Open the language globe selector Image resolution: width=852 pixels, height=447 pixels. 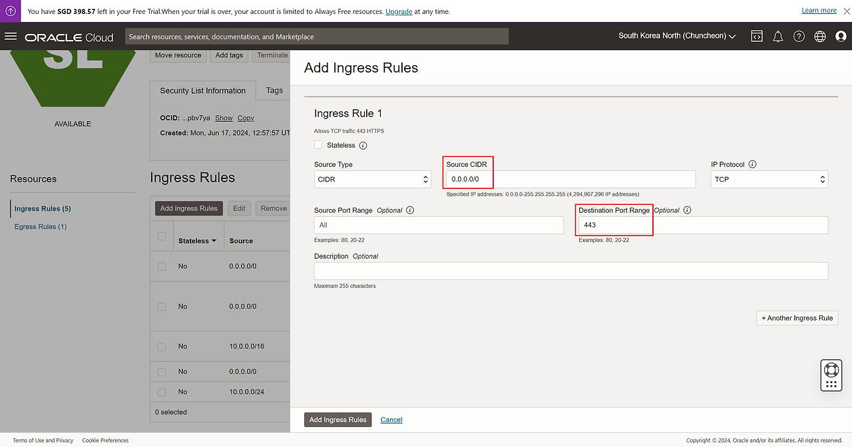820,37
